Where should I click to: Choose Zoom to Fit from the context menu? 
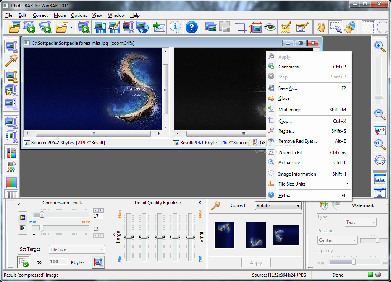point(309,152)
